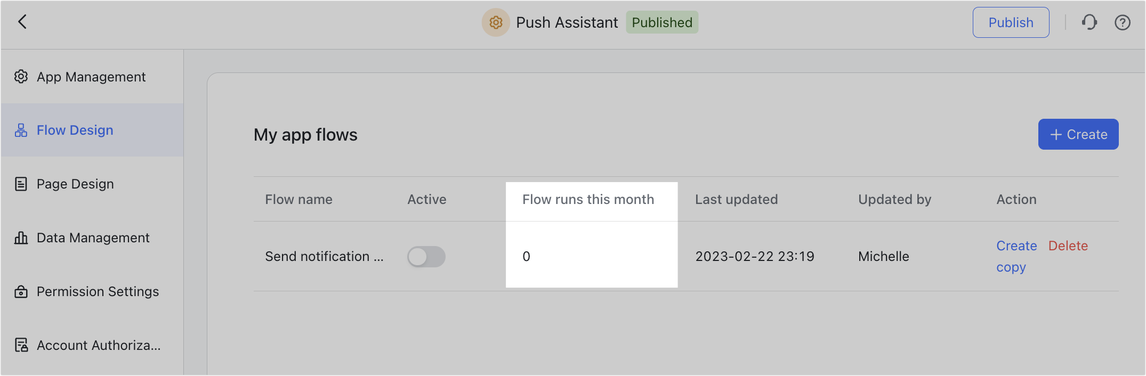Open Permission Settings via the lock icon
Screen dimensions: 1146x376
point(20,291)
